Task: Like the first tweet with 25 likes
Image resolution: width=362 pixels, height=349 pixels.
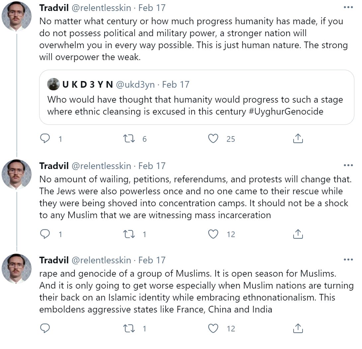Action: pos(213,138)
